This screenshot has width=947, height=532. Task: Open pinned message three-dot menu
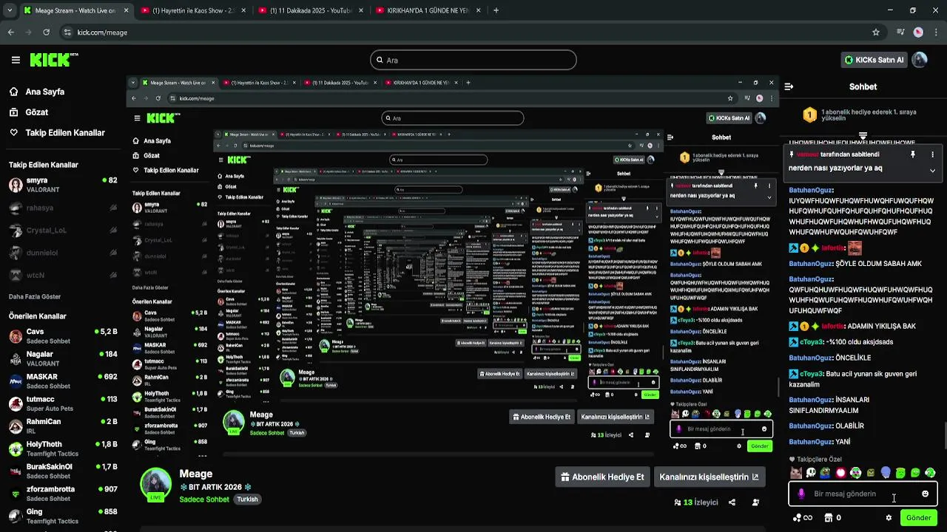[x=932, y=154]
